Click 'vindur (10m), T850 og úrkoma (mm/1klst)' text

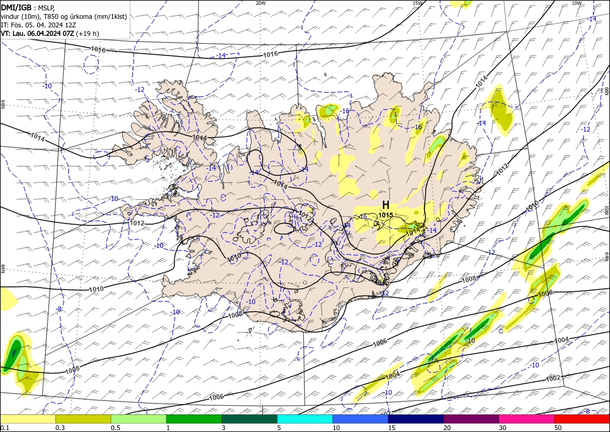tap(64, 16)
